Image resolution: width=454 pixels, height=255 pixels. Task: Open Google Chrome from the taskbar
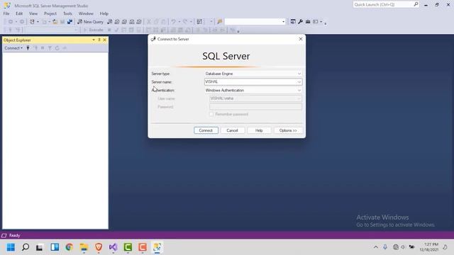pyautogui.click(x=70, y=247)
